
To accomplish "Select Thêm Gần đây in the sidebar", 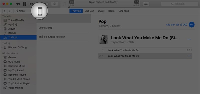I will point(18,20).
